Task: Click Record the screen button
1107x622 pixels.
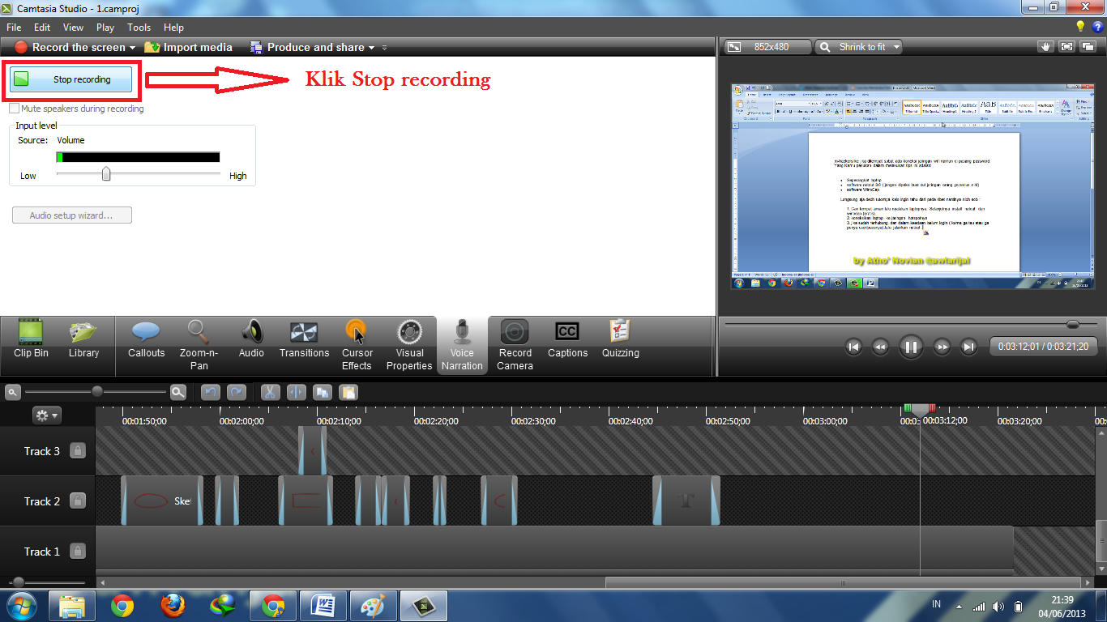Action: 71,48
